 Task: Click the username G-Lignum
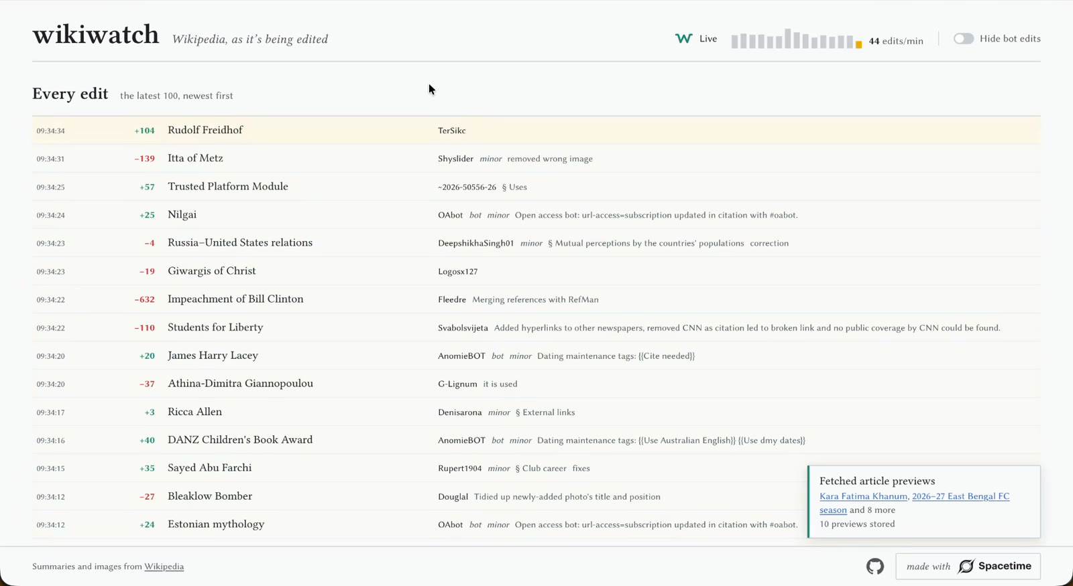(457, 384)
